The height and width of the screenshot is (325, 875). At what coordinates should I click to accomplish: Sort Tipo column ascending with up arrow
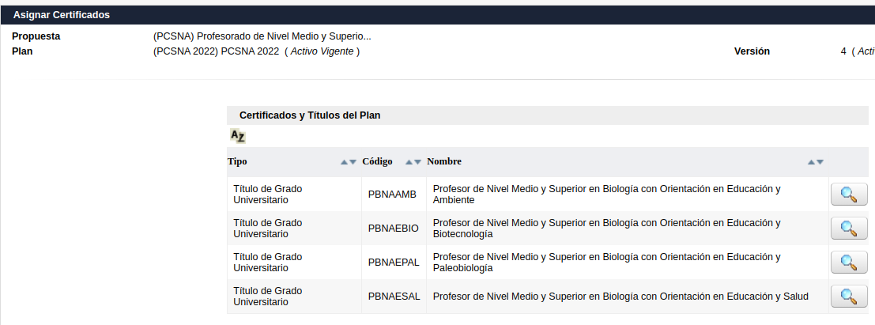point(345,162)
